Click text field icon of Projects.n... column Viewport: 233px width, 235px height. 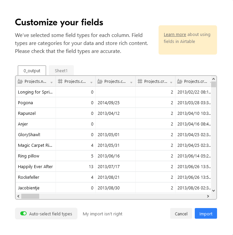(20, 81)
